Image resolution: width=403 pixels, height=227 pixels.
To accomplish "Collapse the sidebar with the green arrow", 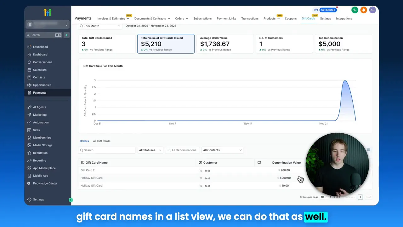I will [71, 200].
